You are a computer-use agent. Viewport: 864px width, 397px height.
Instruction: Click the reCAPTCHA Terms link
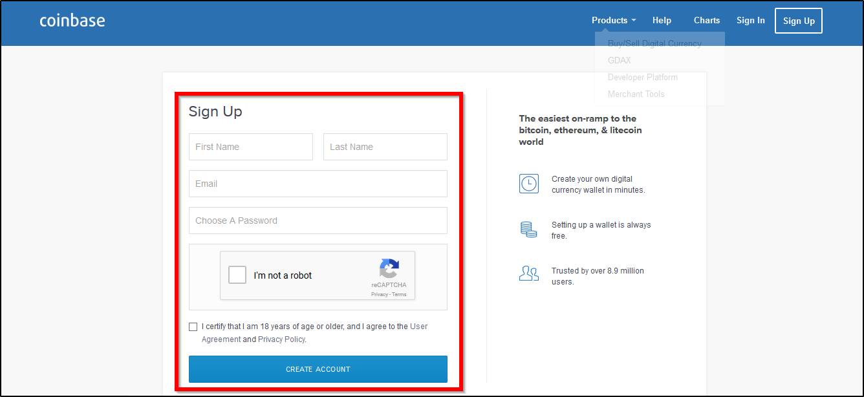(399, 295)
